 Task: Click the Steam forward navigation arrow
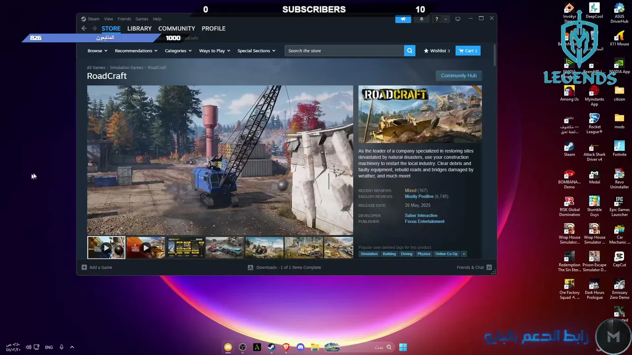(x=94, y=29)
